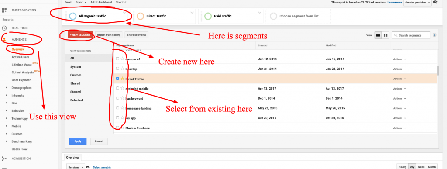This screenshot has height=169, width=447.
Task: Open All Organic Traffic segment chevron
Action: 124,13
